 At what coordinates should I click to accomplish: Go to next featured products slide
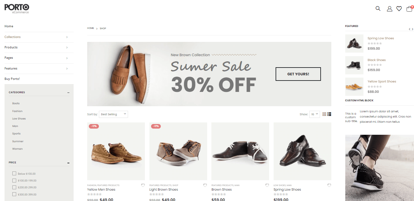[x=412, y=29]
